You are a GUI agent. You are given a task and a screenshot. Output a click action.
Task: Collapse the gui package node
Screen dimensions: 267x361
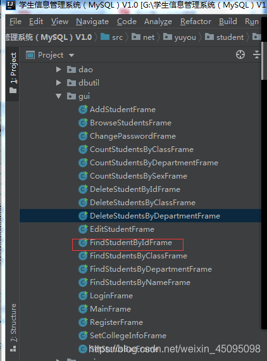tap(59, 96)
